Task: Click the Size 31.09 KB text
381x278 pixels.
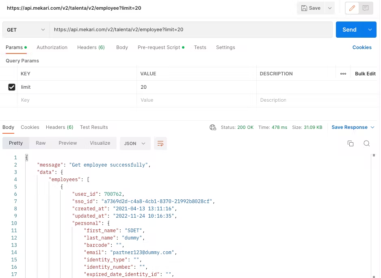Action: pos(307,127)
